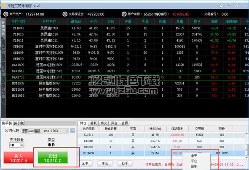The image size is (249, 170).
Task: Select position row CN1608 in positions table
Action: tap(161, 141)
